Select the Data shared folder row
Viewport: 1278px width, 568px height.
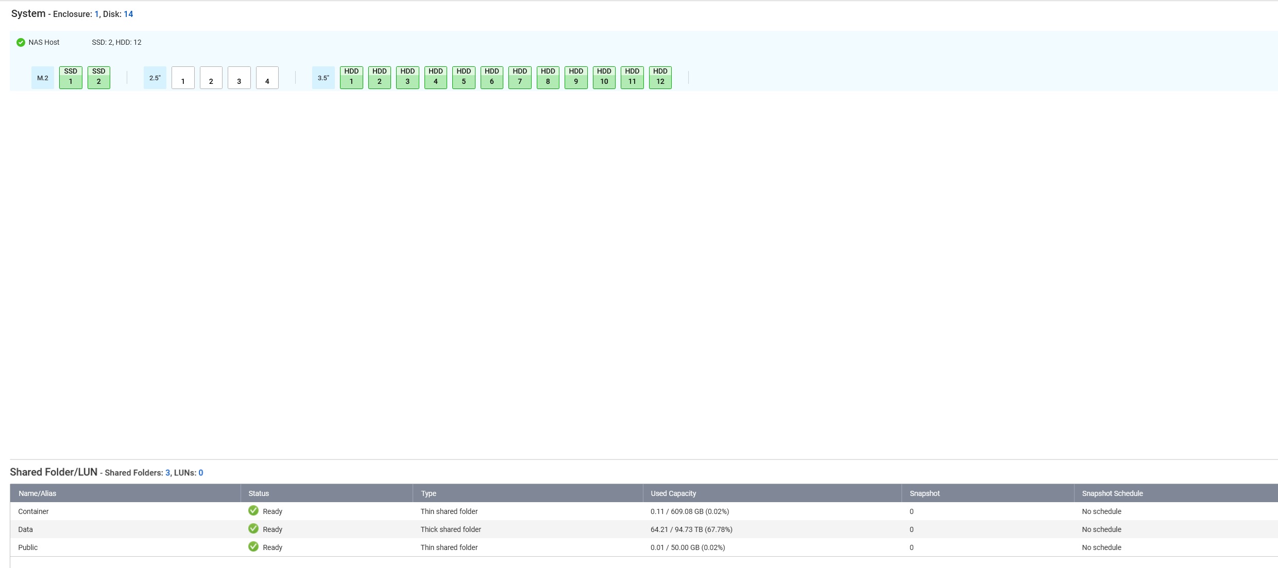pos(25,529)
